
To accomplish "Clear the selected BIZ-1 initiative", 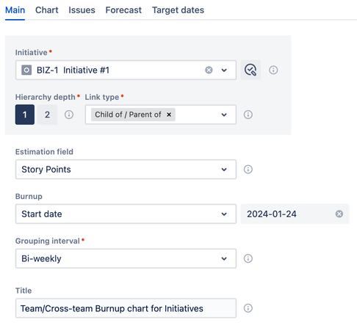I will click(209, 70).
